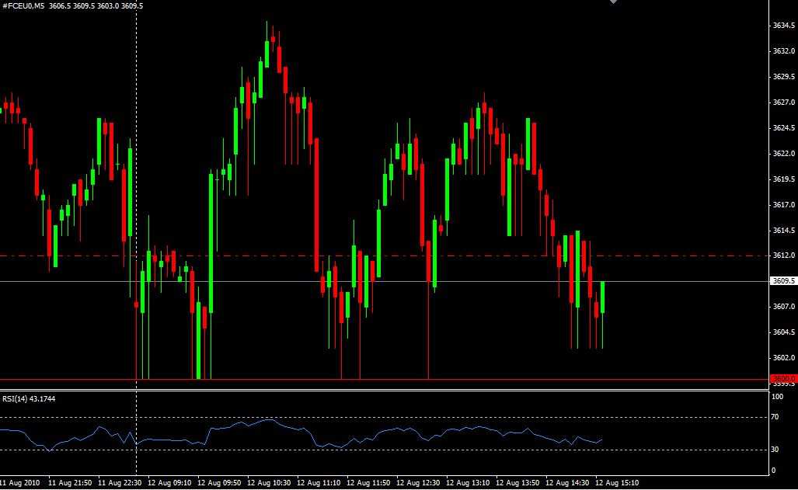Screen dimensions: 798x490
Task: Click the 3629.5 price axis label
Action: coord(784,76)
